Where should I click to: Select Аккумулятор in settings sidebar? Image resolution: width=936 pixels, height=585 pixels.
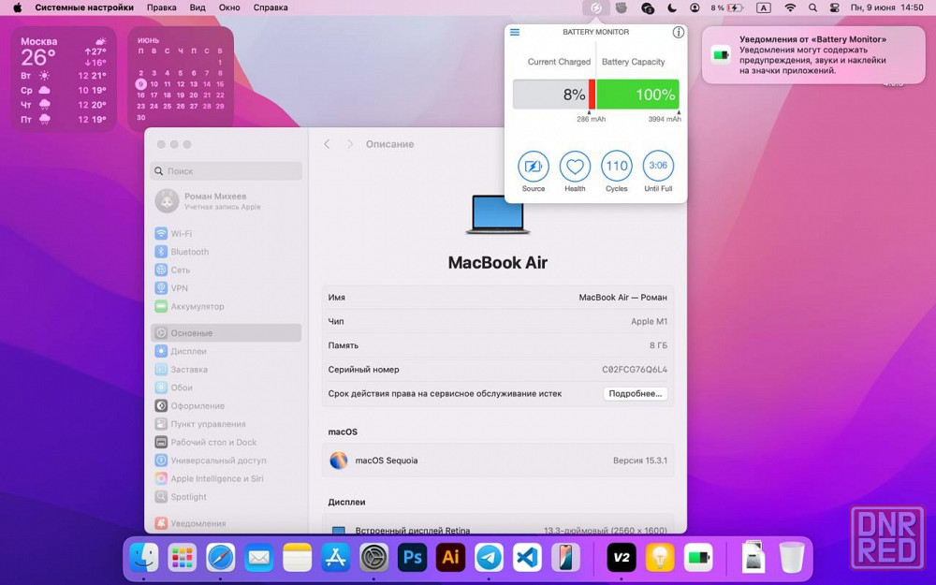coord(227,306)
